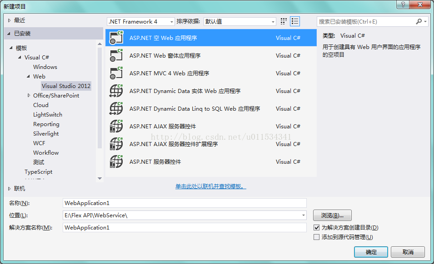Toggle 为解决方案创建目录 checkbox
Viewport: 434px width, 264px height.
click(317, 228)
